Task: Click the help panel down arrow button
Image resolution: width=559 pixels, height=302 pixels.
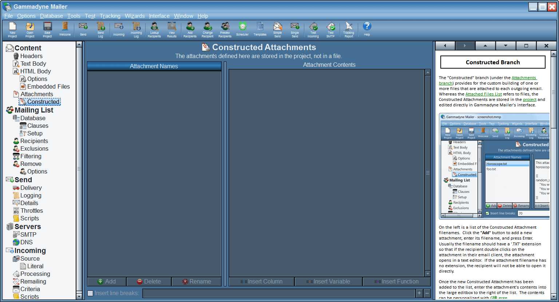Action: (x=506, y=46)
